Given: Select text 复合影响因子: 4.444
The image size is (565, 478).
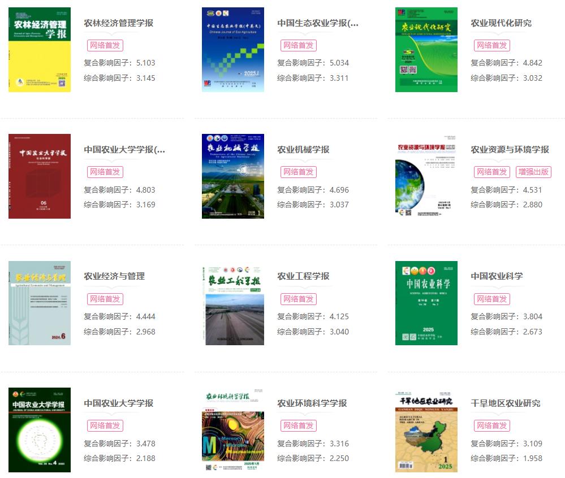Looking at the screenshot, I should point(119,317).
